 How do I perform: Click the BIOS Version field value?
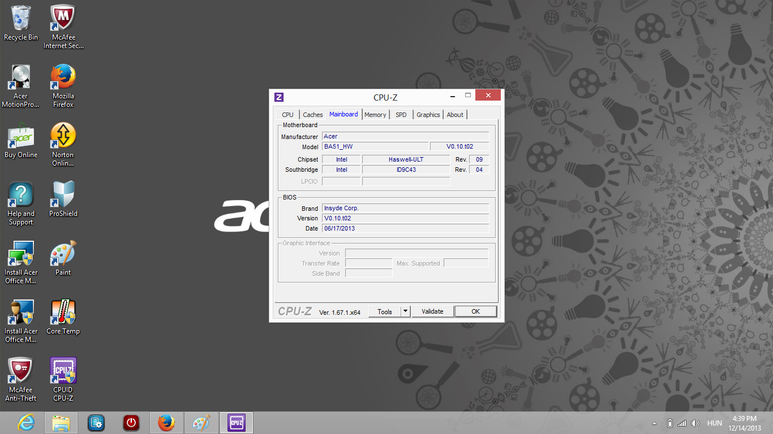tap(405, 218)
